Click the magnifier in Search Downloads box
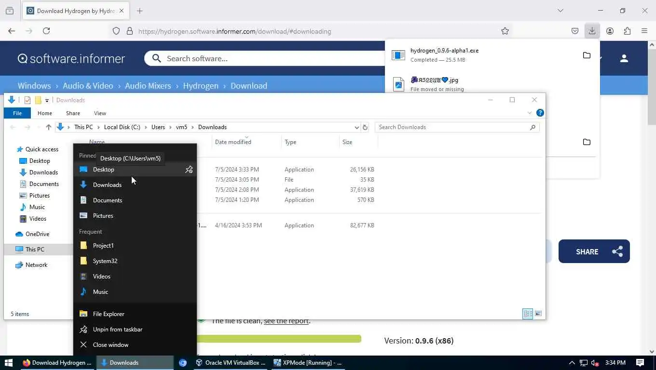Viewport: 656px width, 370px height. (x=533, y=127)
